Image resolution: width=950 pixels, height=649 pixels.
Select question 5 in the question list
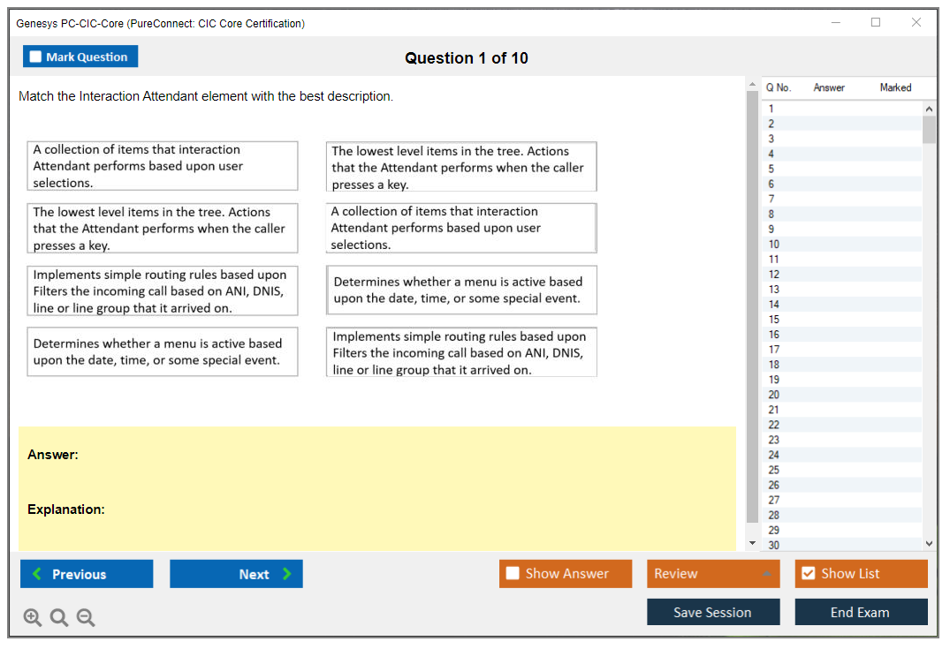771,169
